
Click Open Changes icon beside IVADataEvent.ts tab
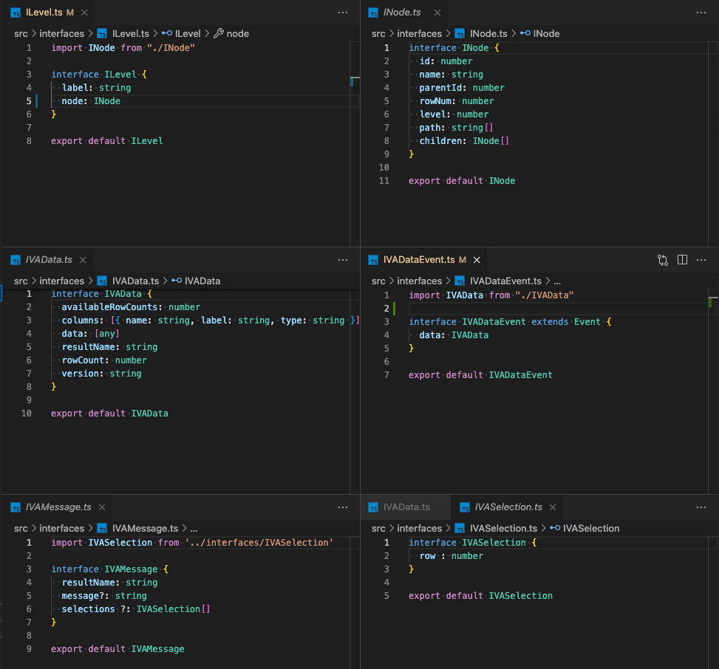pos(663,260)
